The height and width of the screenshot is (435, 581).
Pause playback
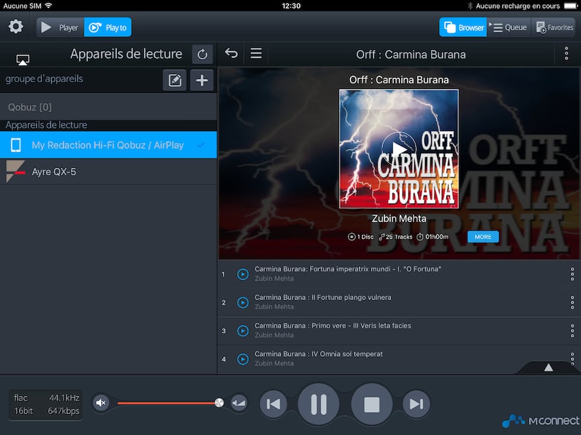click(318, 403)
